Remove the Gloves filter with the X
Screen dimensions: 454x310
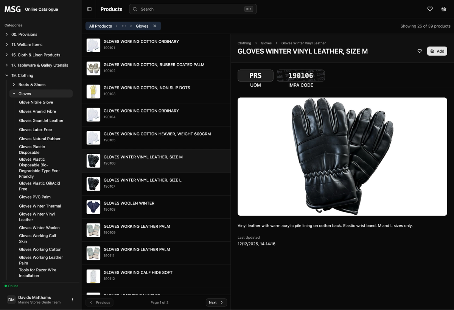click(155, 26)
